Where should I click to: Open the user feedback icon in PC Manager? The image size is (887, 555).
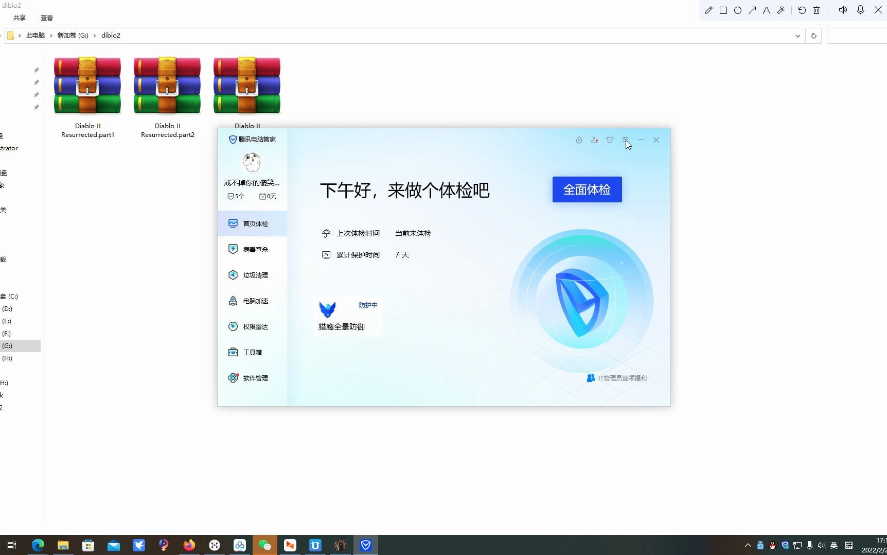594,140
